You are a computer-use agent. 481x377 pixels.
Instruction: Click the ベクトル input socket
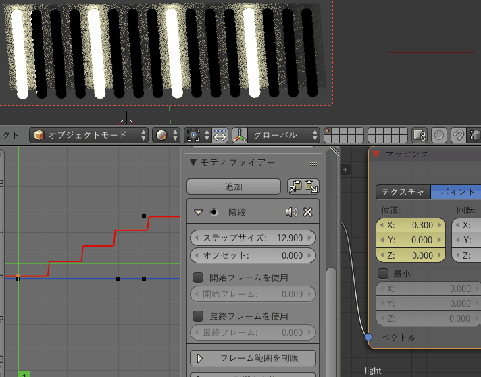click(368, 337)
